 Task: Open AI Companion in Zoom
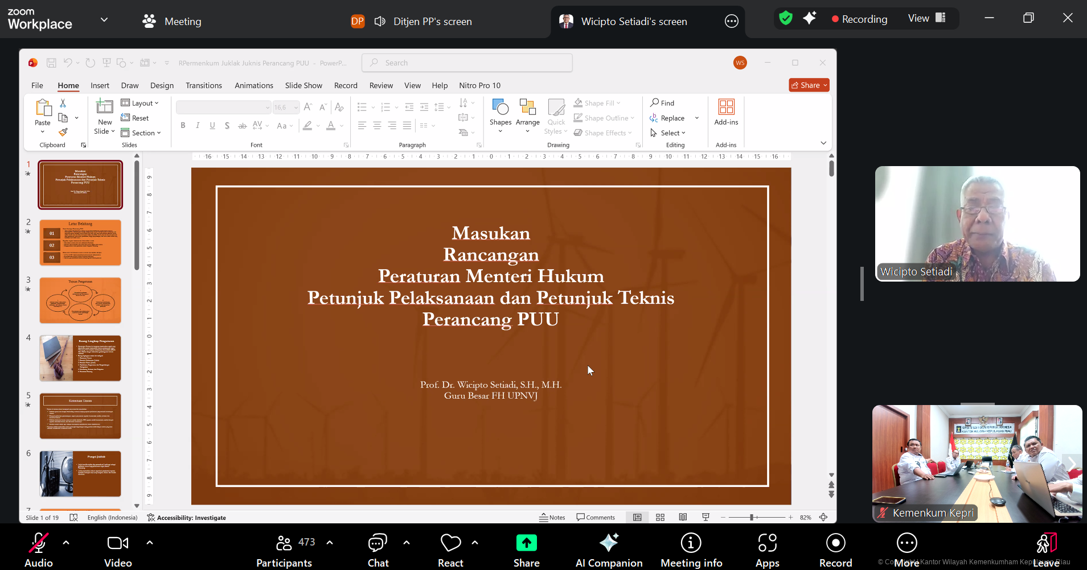point(608,548)
